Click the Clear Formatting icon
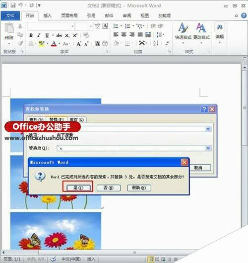Viewport: 248px width, 263px height. click(86, 35)
